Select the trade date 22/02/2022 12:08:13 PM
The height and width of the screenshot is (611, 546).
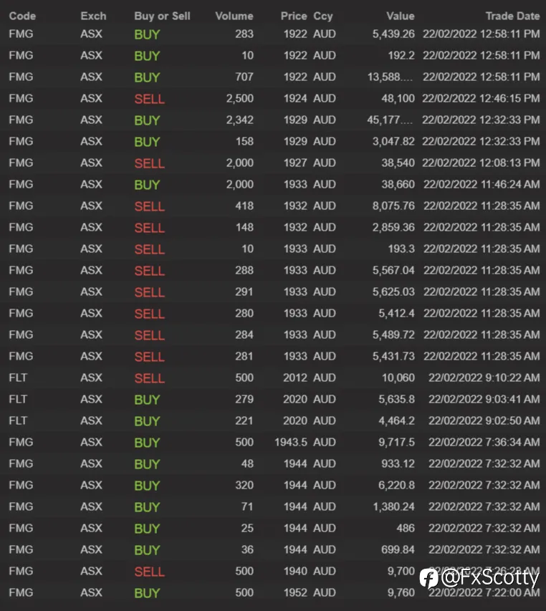click(481, 163)
